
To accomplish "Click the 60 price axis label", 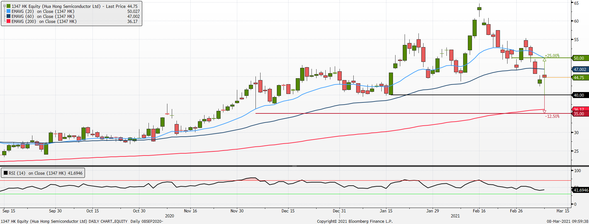I will 576,21.
